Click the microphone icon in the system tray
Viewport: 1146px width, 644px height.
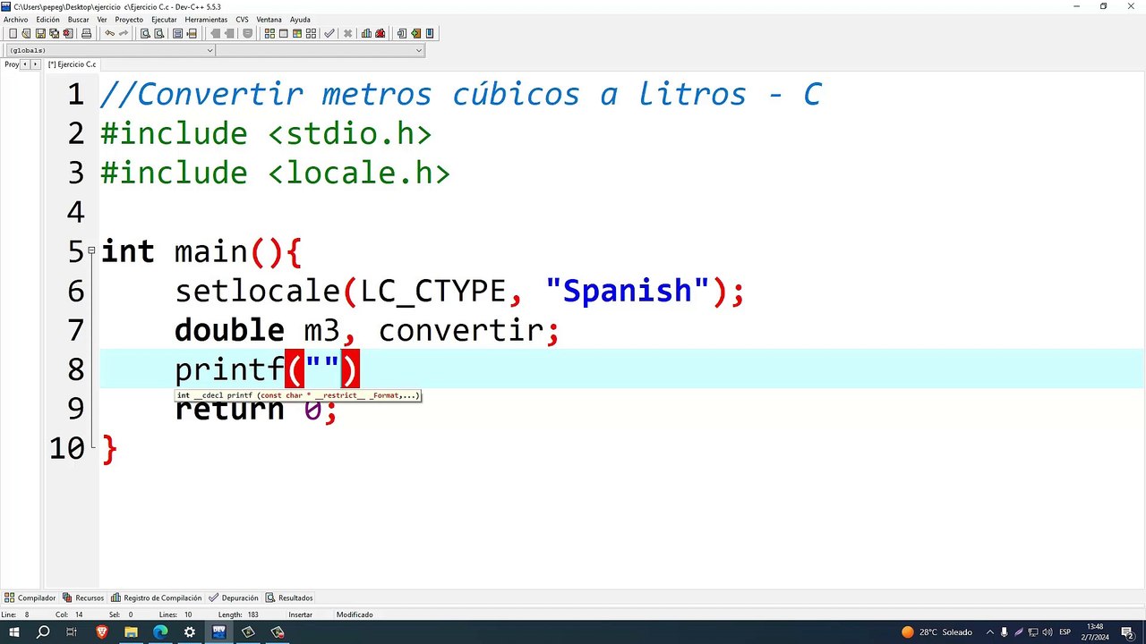click(x=1004, y=632)
